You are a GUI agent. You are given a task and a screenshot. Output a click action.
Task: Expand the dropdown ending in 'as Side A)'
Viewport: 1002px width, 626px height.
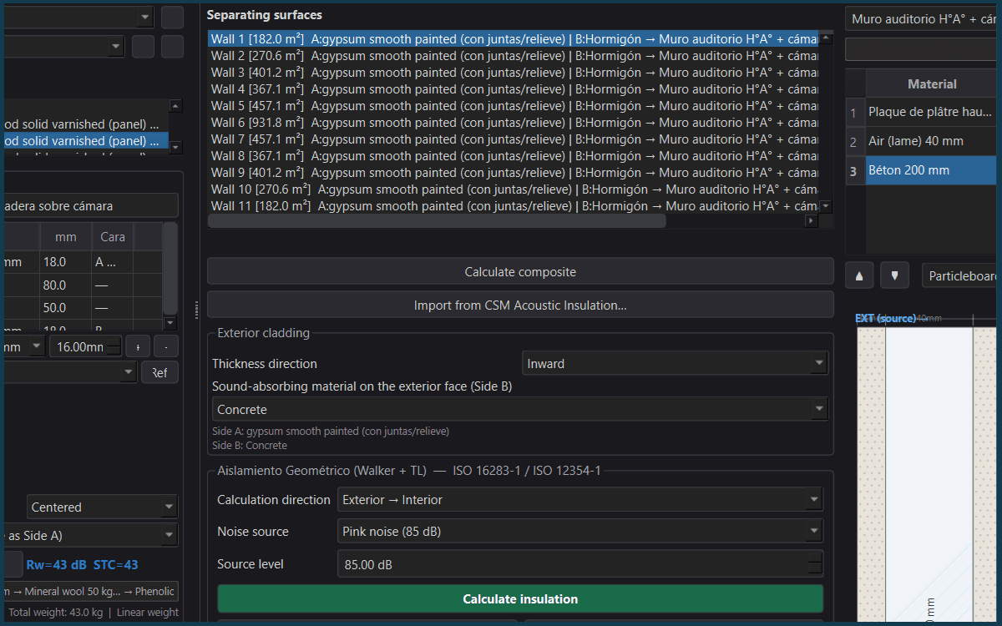(x=89, y=535)
